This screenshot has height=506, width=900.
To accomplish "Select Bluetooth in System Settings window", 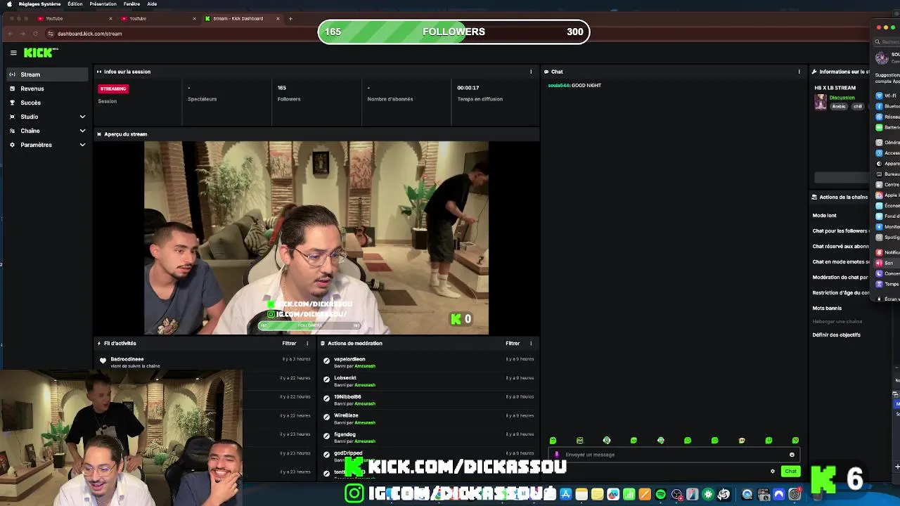I will [887, 106].
